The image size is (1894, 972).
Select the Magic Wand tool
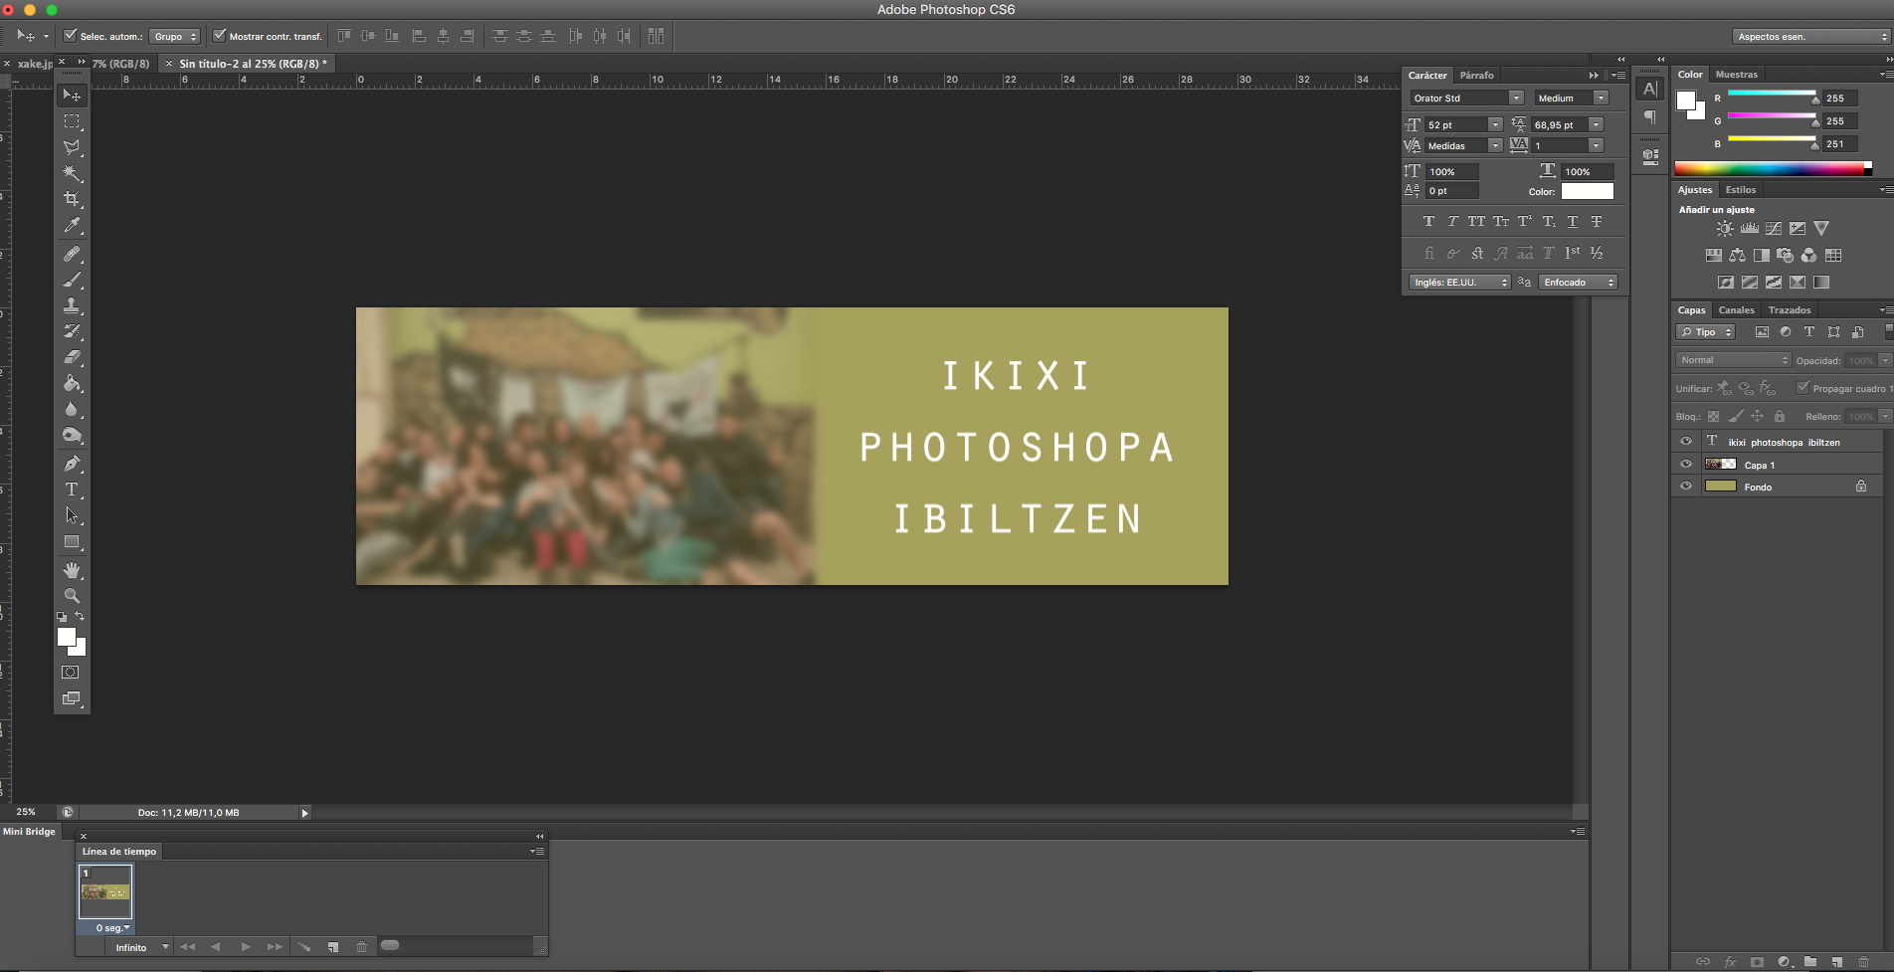tap(72, 173)
